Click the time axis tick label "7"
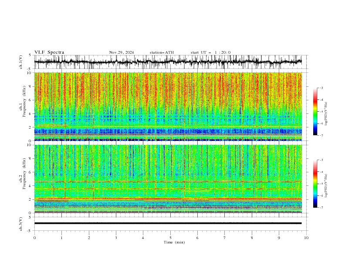 pos(225,238)
